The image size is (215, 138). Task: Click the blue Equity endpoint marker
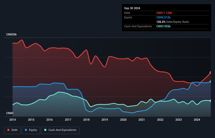(x=211, y=82)
